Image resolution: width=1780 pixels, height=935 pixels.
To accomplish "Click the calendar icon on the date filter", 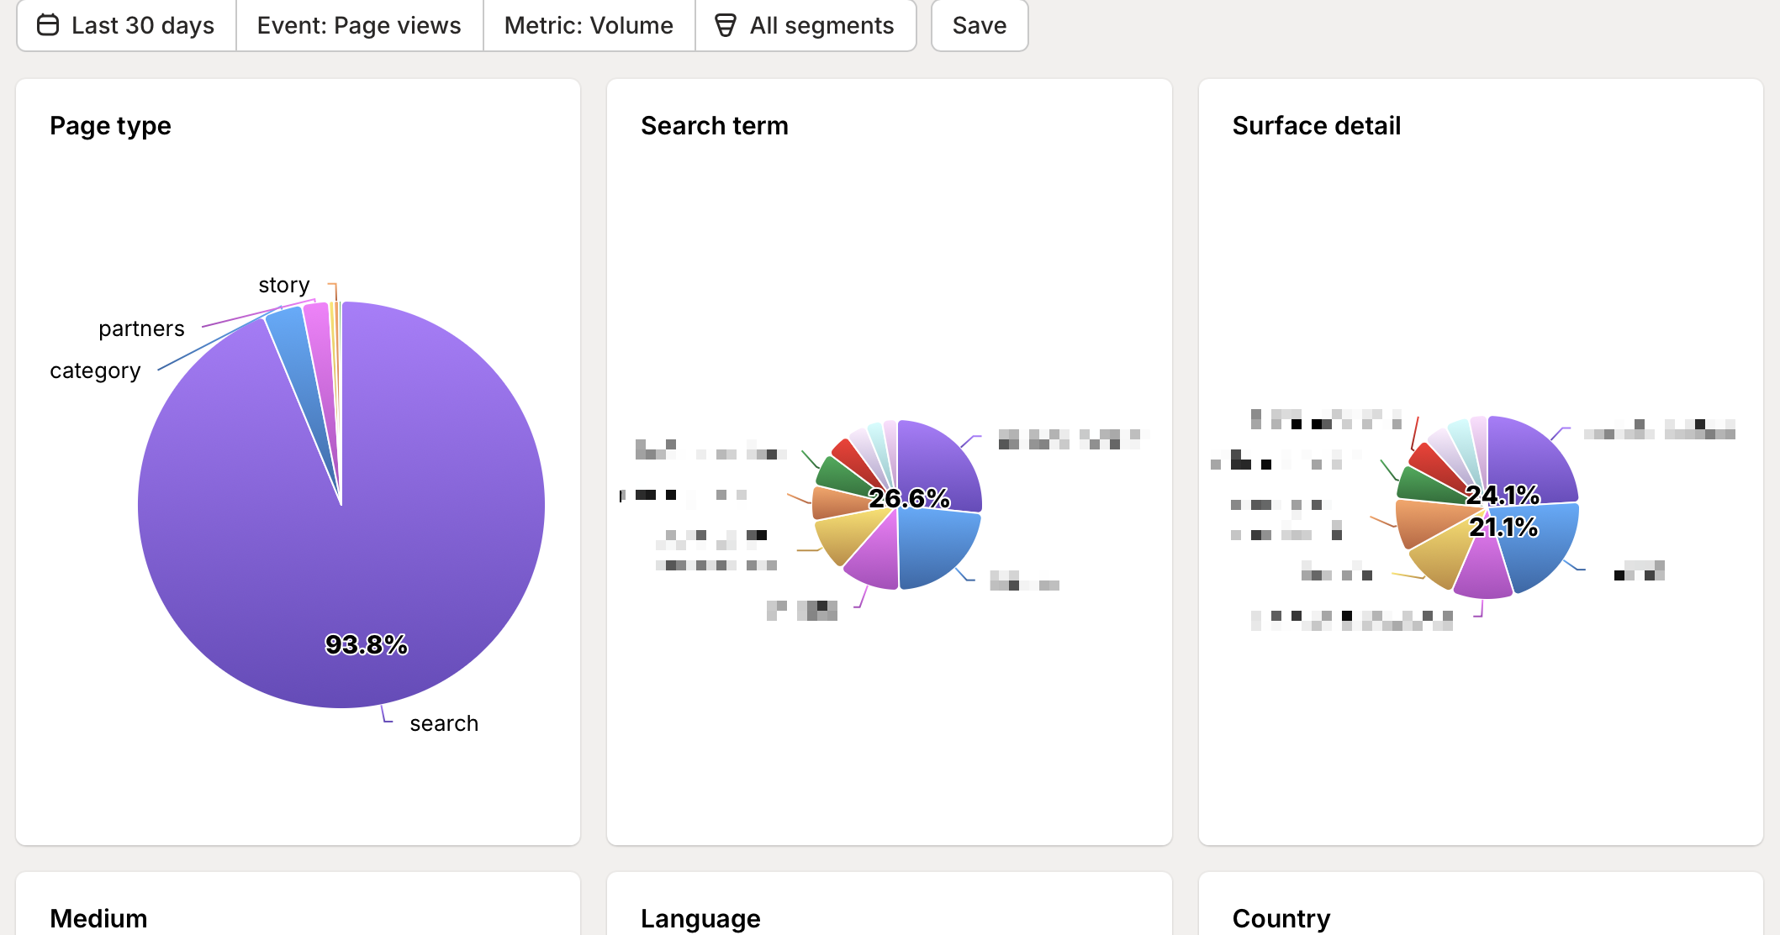I will coord(48,25).
